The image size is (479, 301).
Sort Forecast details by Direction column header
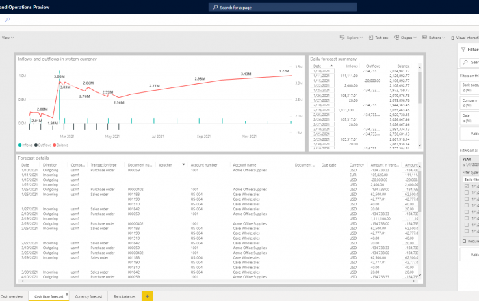pyautogui.click(x=50, y=164)
